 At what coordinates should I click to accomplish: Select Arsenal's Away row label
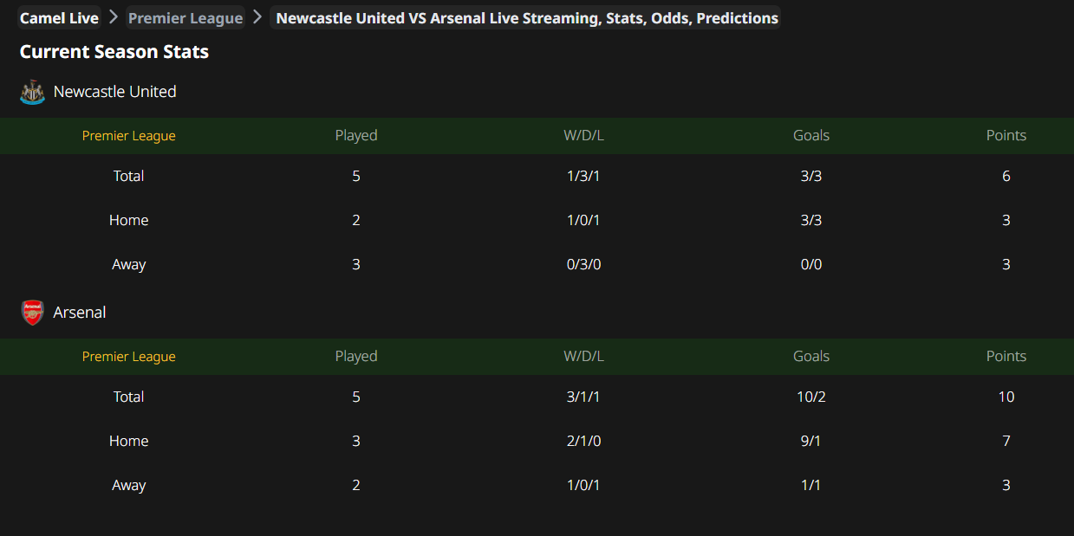(129, 485)
